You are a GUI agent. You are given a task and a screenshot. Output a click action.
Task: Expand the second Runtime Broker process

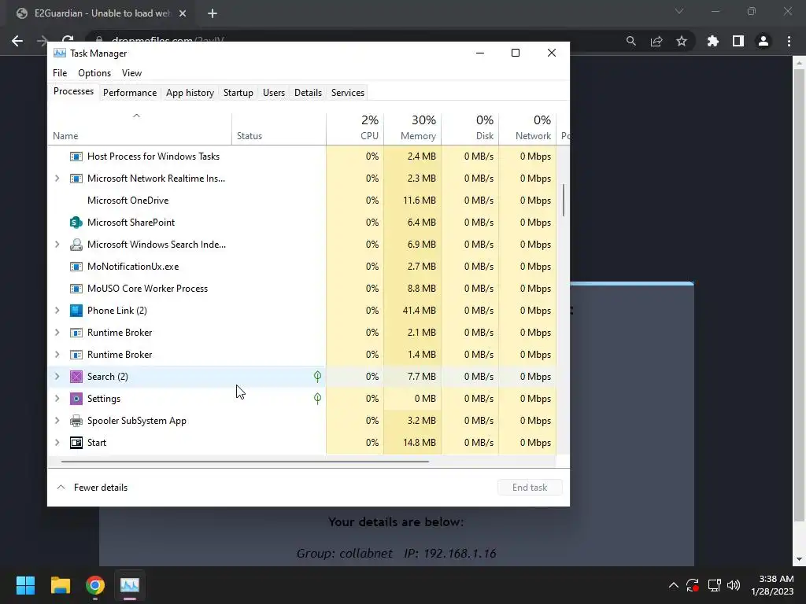pos(57,355)
